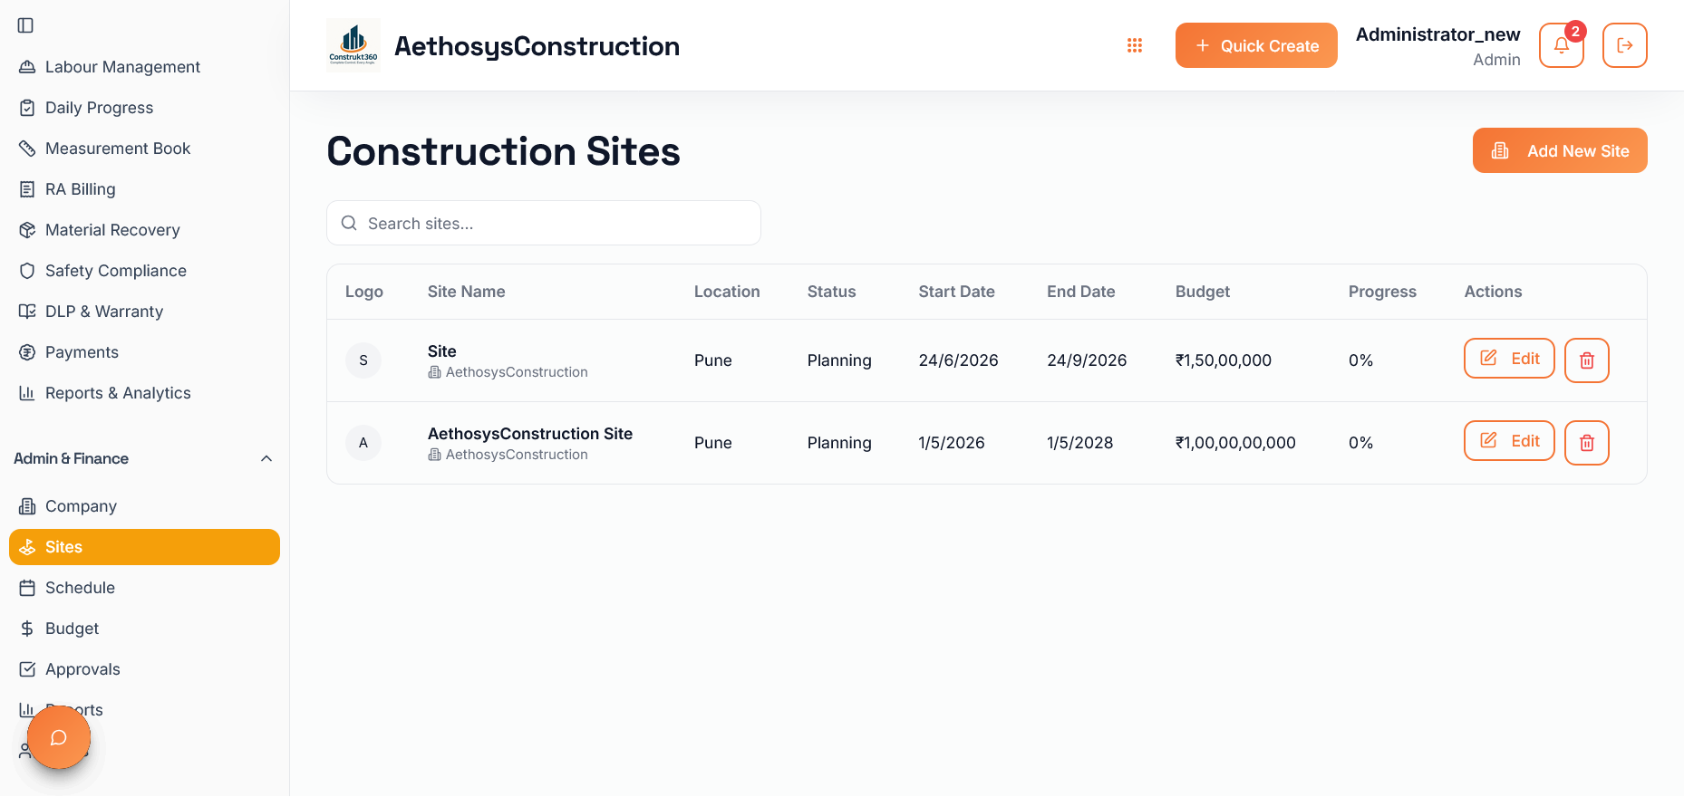Image resolution: width=1684 pixels, height=797 pixels.
Task: Select the site name 'AethosysConstruction Site'
Action: 530,434
